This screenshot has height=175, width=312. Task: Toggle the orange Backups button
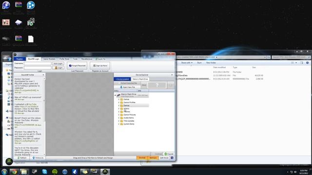pyautogui.click(x=153, y=157)
